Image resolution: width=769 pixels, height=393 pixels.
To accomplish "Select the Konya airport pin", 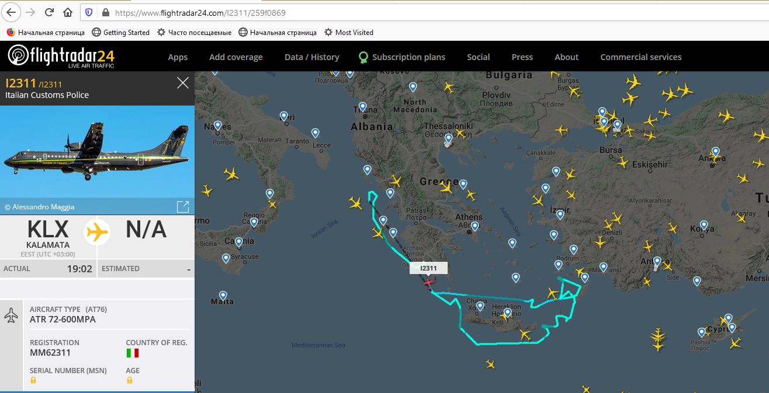I will [704, 225].
